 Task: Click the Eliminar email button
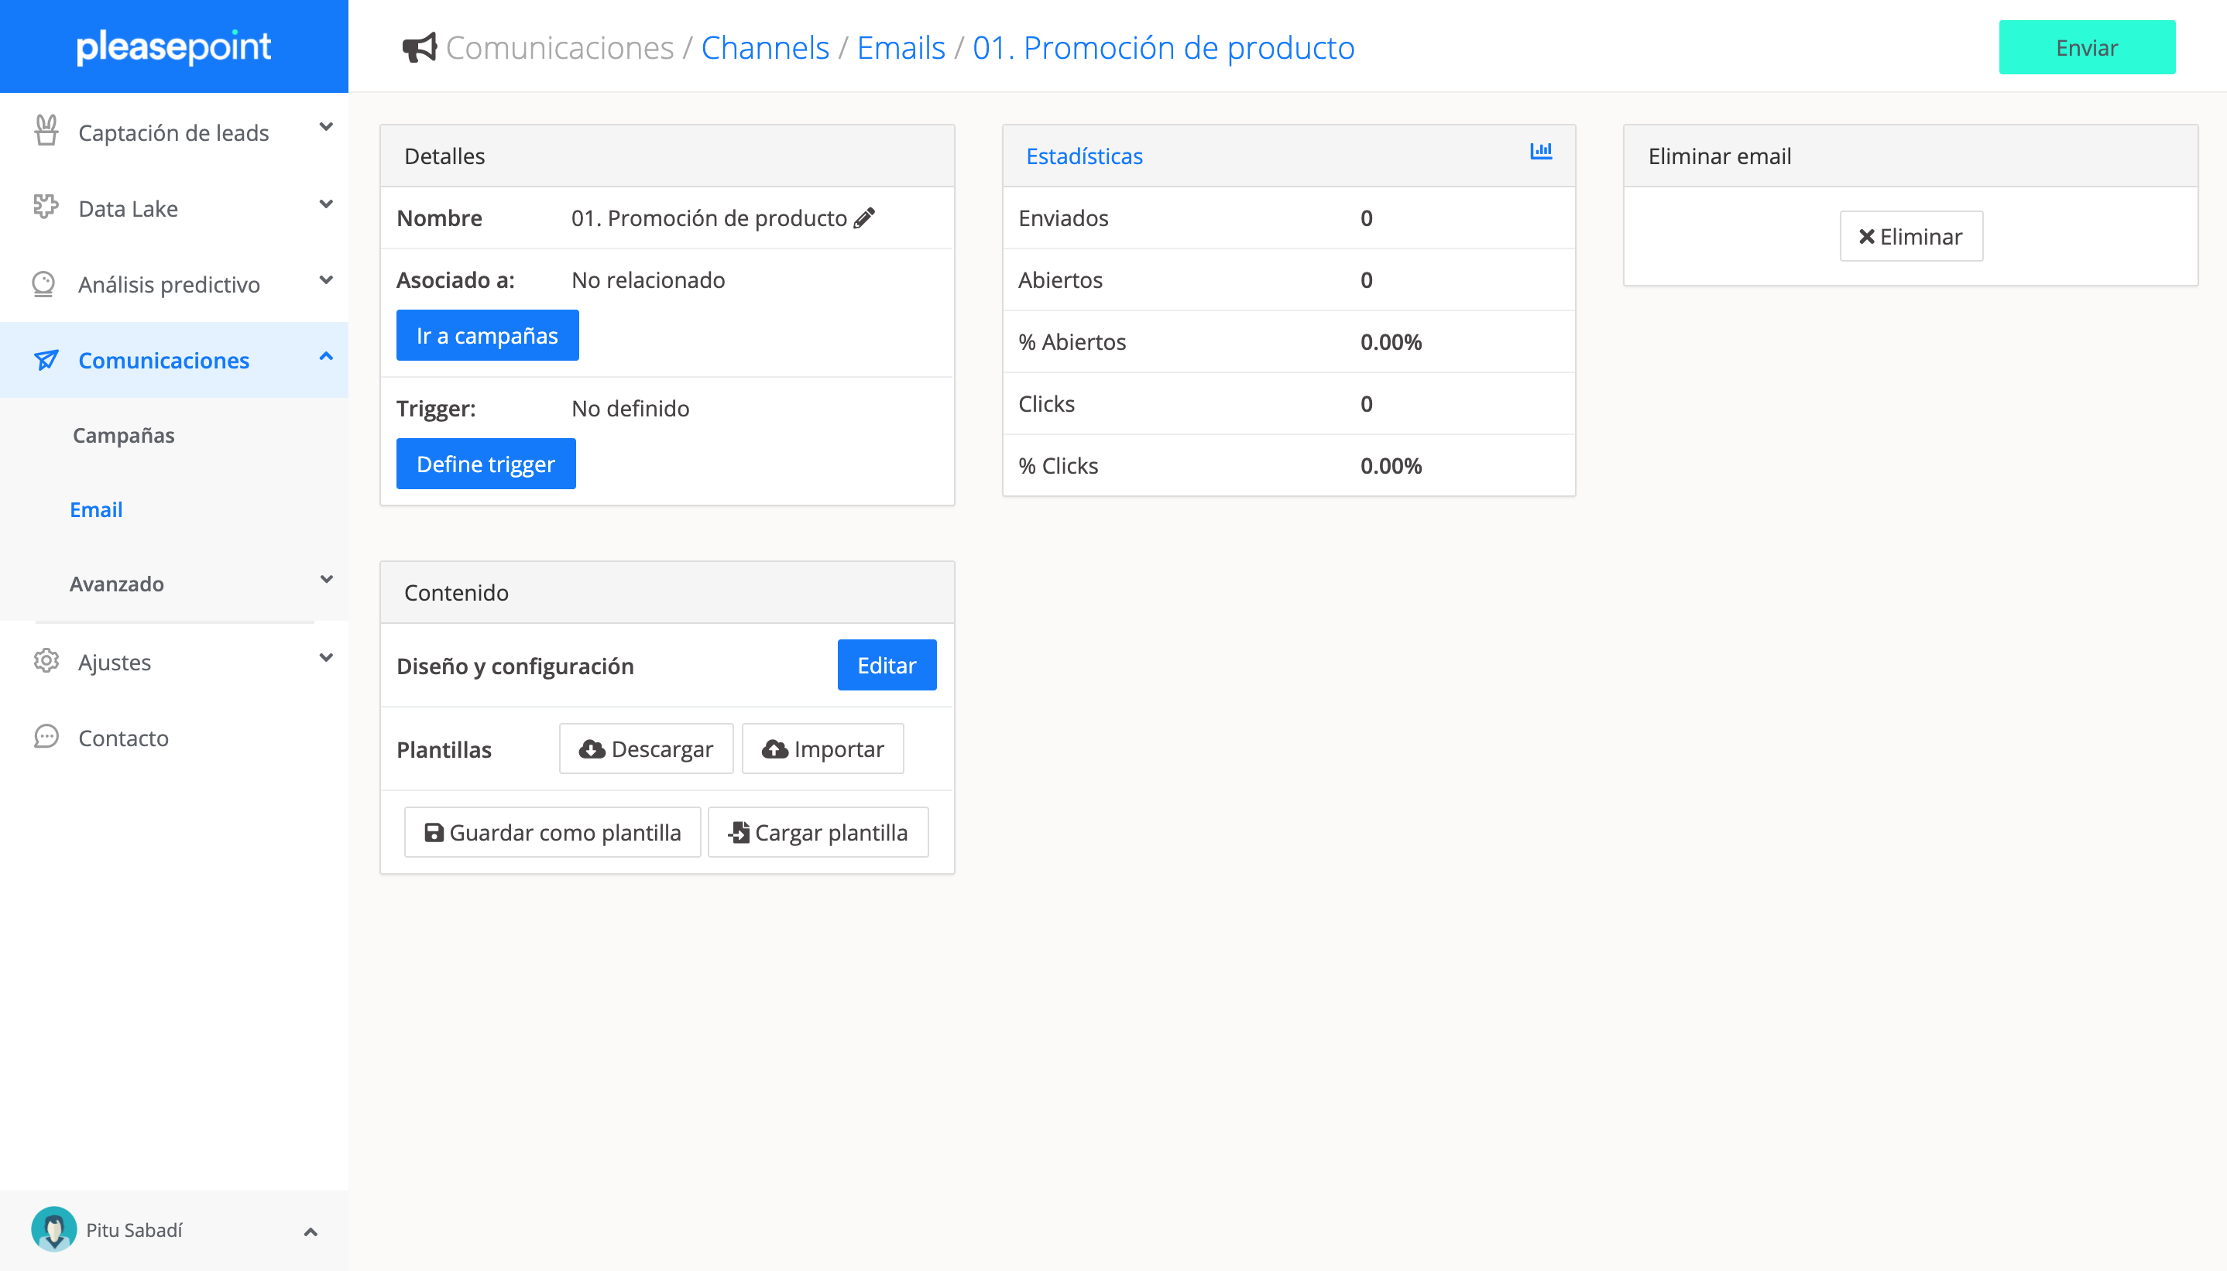click(1910, 235)
